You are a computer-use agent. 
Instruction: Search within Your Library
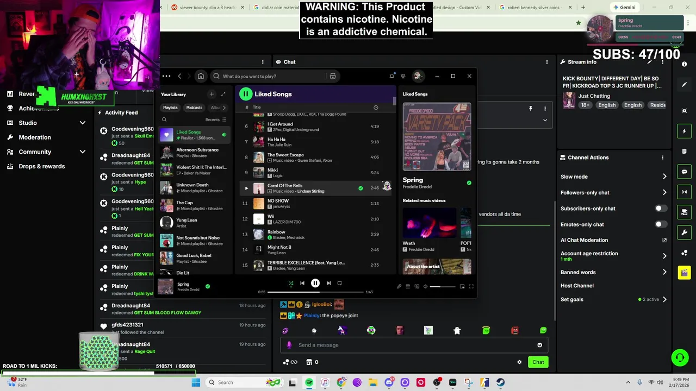164,119
